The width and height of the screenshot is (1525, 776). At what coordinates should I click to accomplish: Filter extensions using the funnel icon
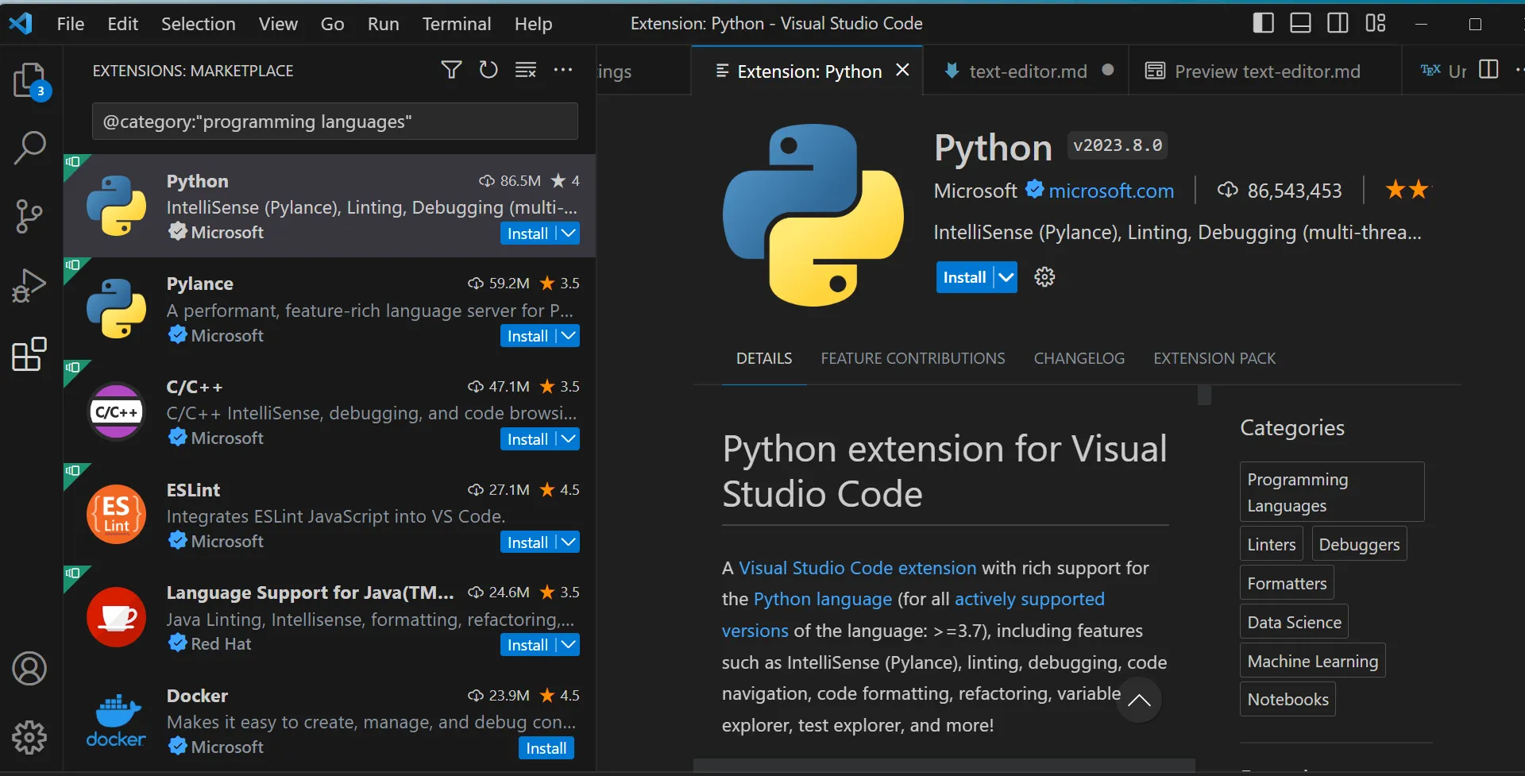coord(451,71)
